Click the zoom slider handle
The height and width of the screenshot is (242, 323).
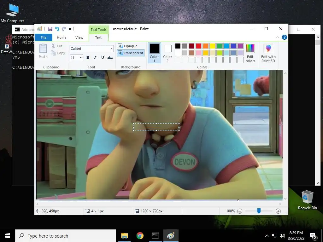coord(259,211)
